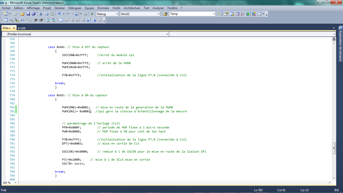Open the Command Window icon

tap(259, 14)
